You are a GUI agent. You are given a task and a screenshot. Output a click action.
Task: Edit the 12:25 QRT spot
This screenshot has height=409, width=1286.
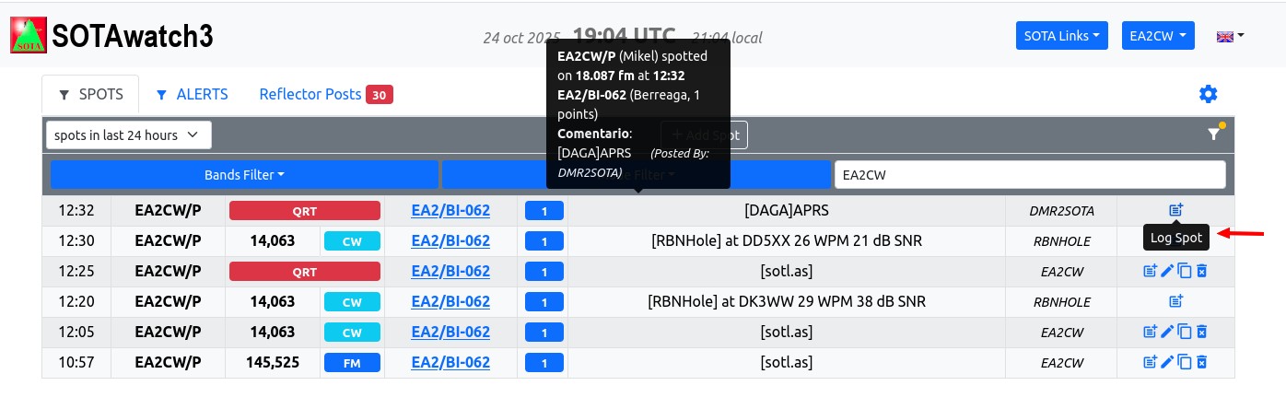[1167, 272]
